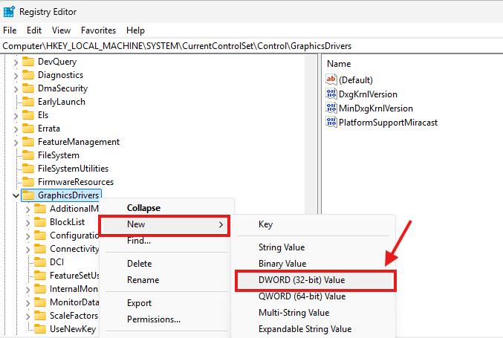The image size is (503, 338).
Task: Expand the BlockList subkey
Action: [x=28, y=222]
